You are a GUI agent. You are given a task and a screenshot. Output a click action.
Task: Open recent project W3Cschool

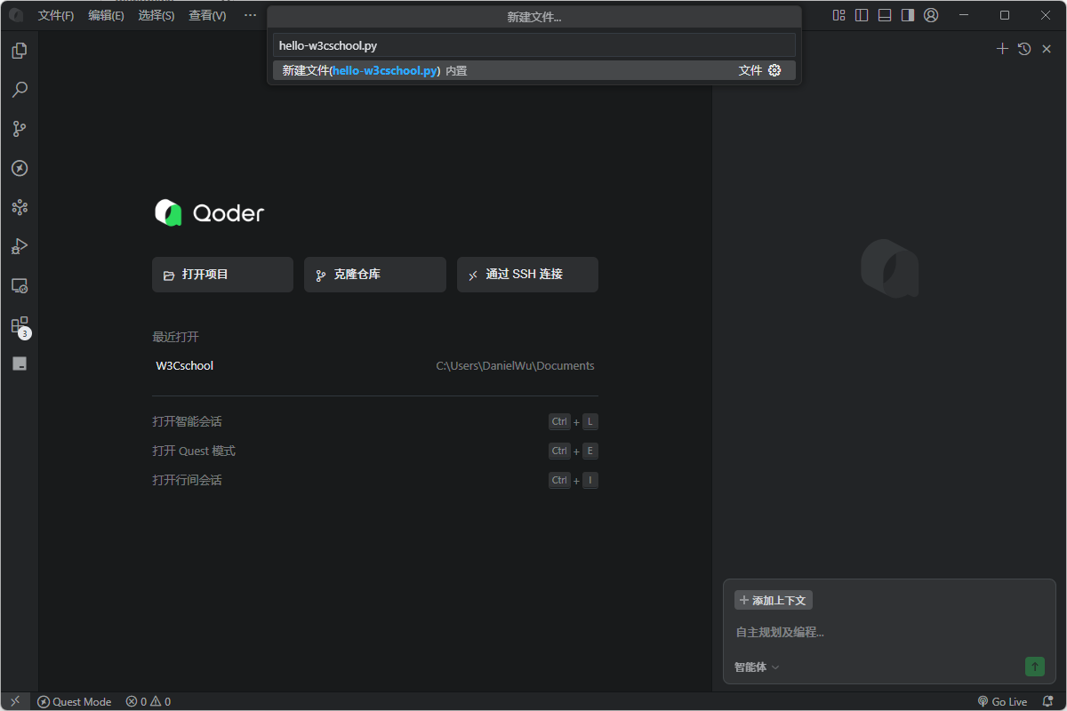[x=375, y=365]
